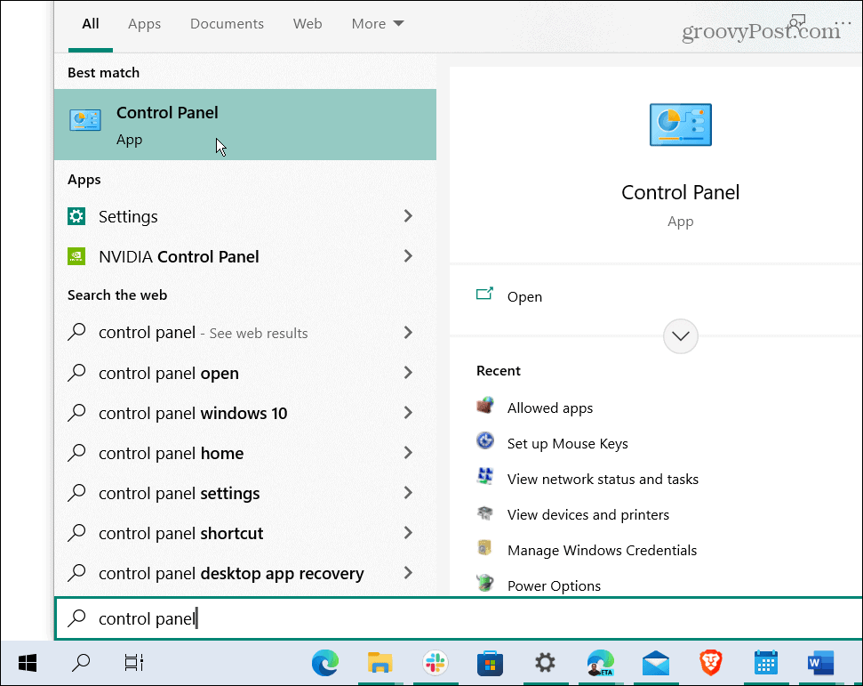Select Power Options under Recent
The image size is (863, 686).
click(x=553, y=585)
